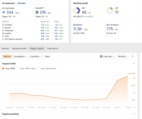Click the AIO search queries icon
This screenshot has width=142, height=119.
click(x=3, y=39)
